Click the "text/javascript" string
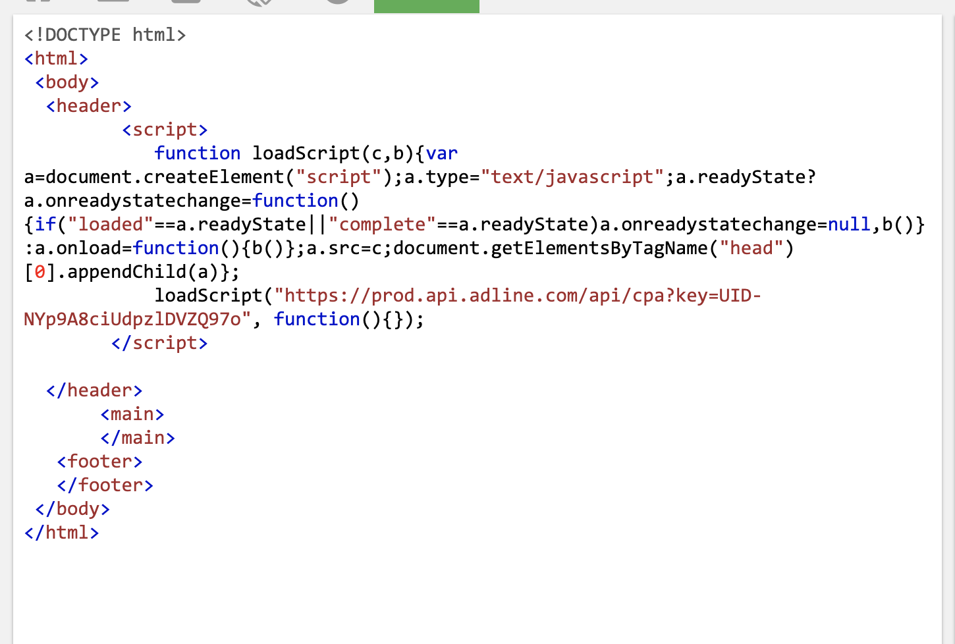955x644 pixels. (x=572, y=177)
